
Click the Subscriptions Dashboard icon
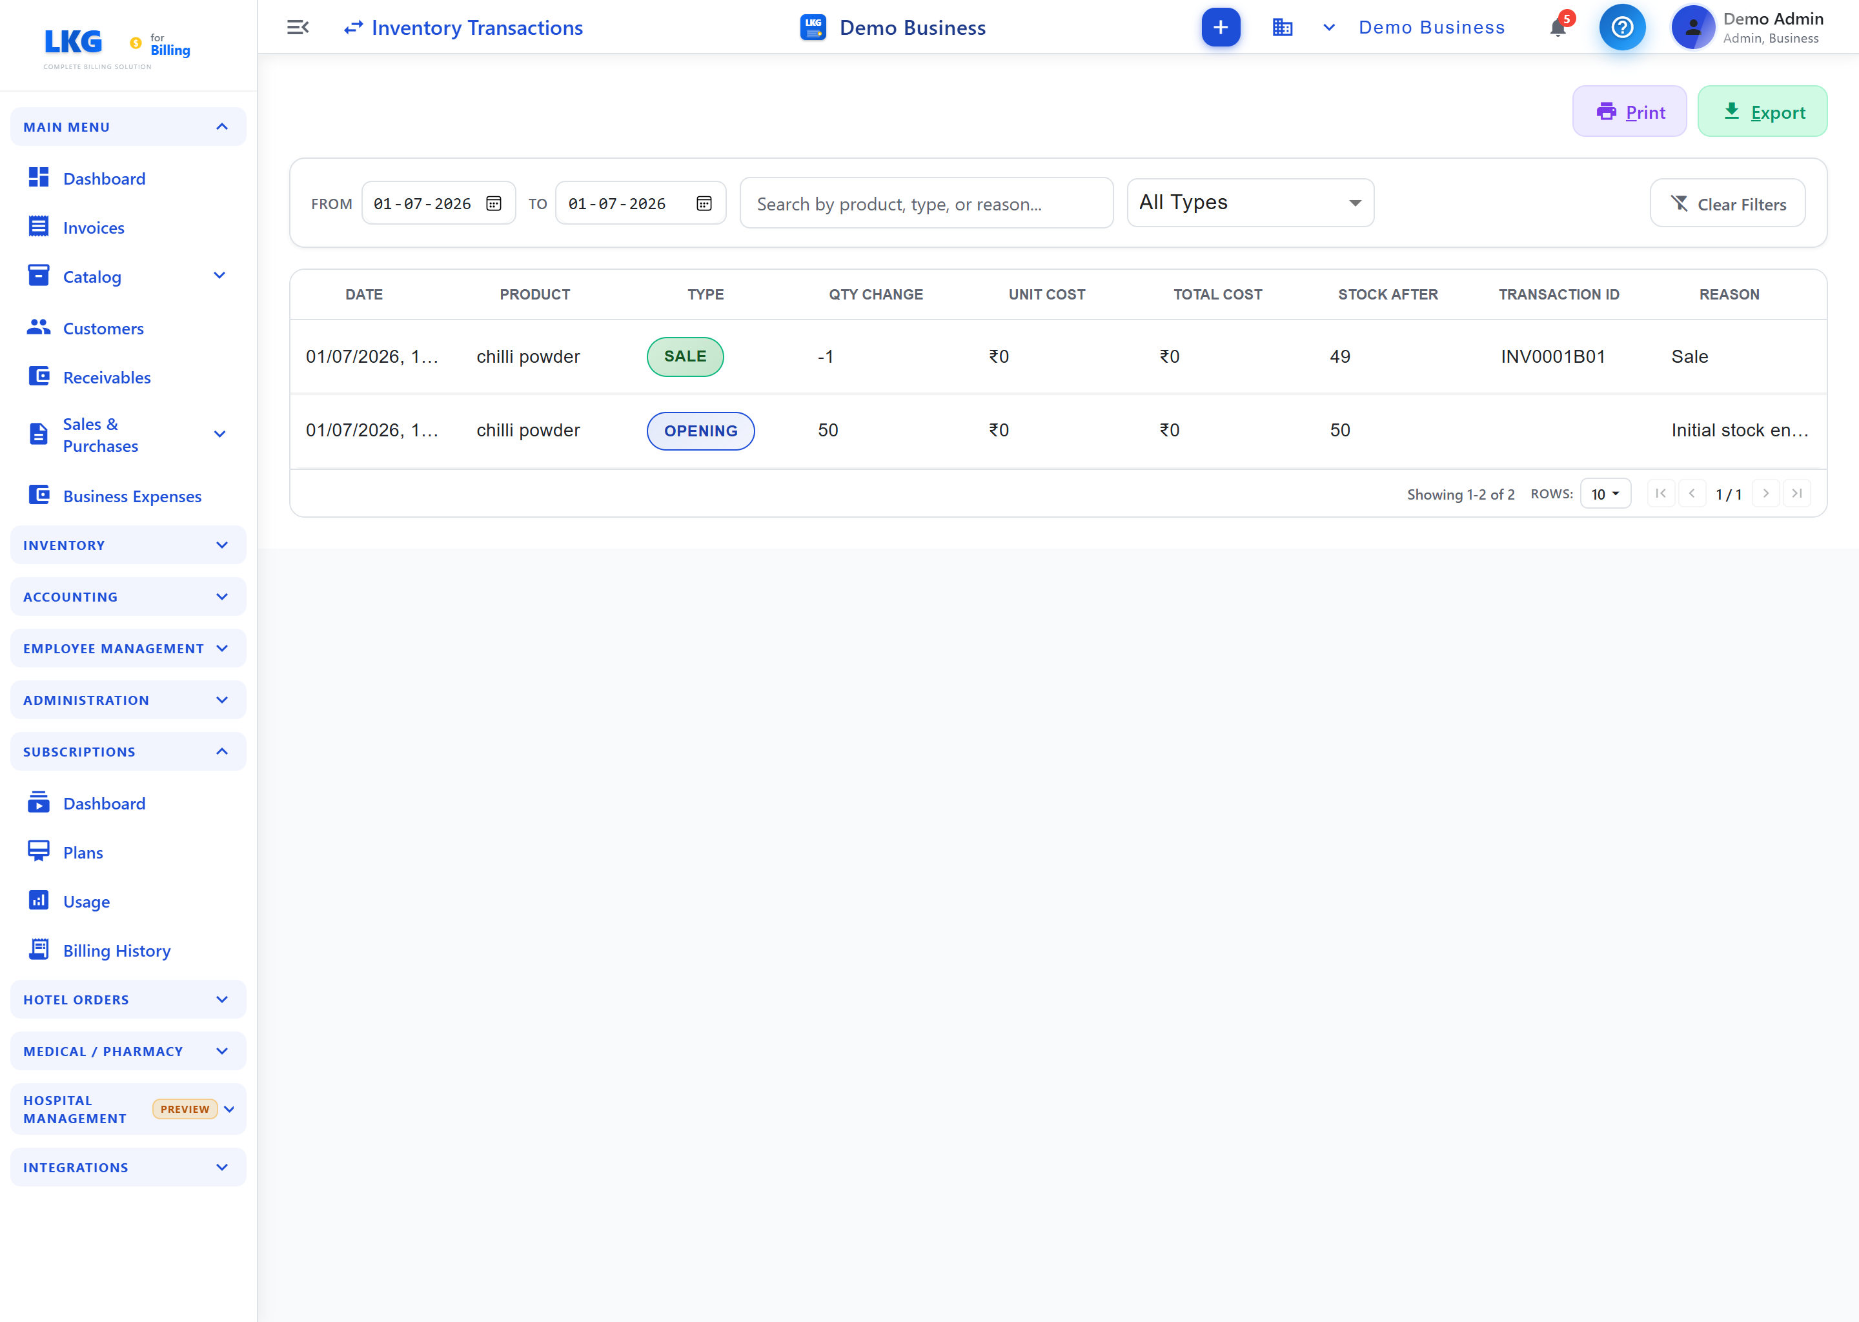pos(38,802)
